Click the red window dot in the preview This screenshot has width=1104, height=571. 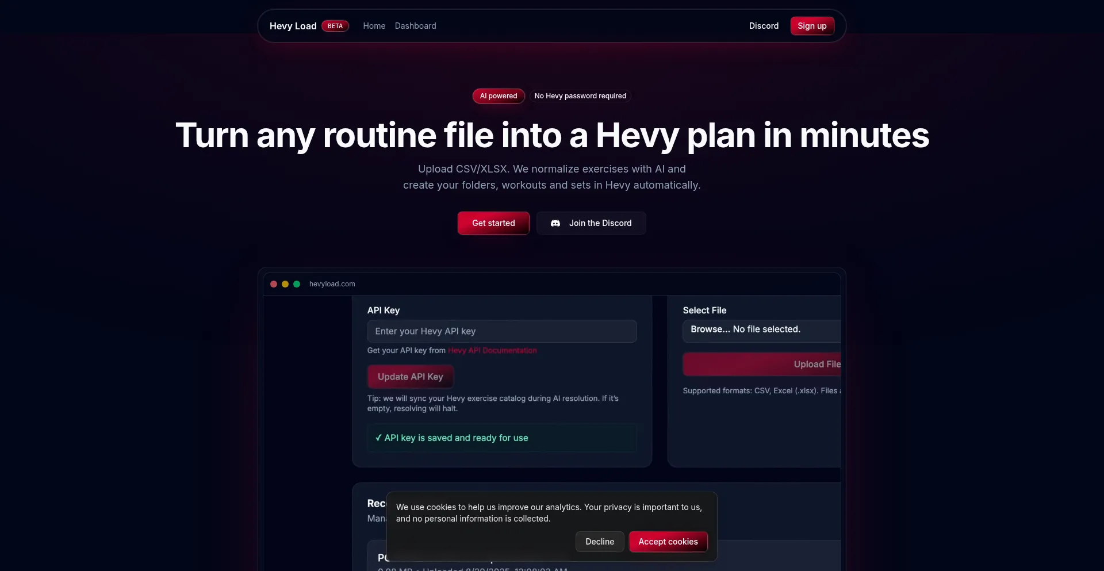(274, 284)
